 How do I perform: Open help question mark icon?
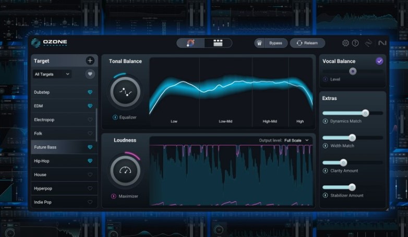[x=355, y=43]
